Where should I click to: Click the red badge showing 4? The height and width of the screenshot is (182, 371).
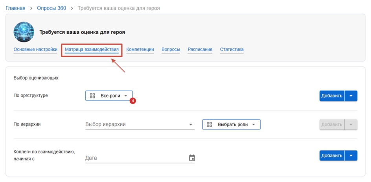[133, 101]
